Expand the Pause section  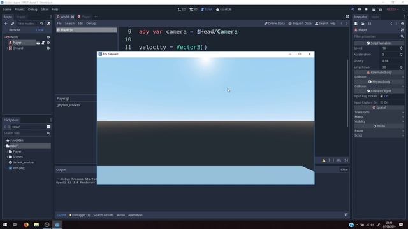coord(379,131)
